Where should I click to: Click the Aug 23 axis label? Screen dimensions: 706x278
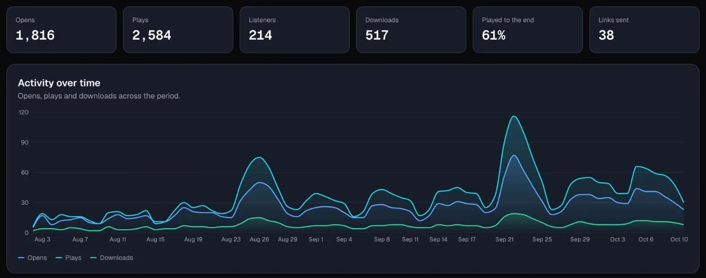[x=231, y=239]
